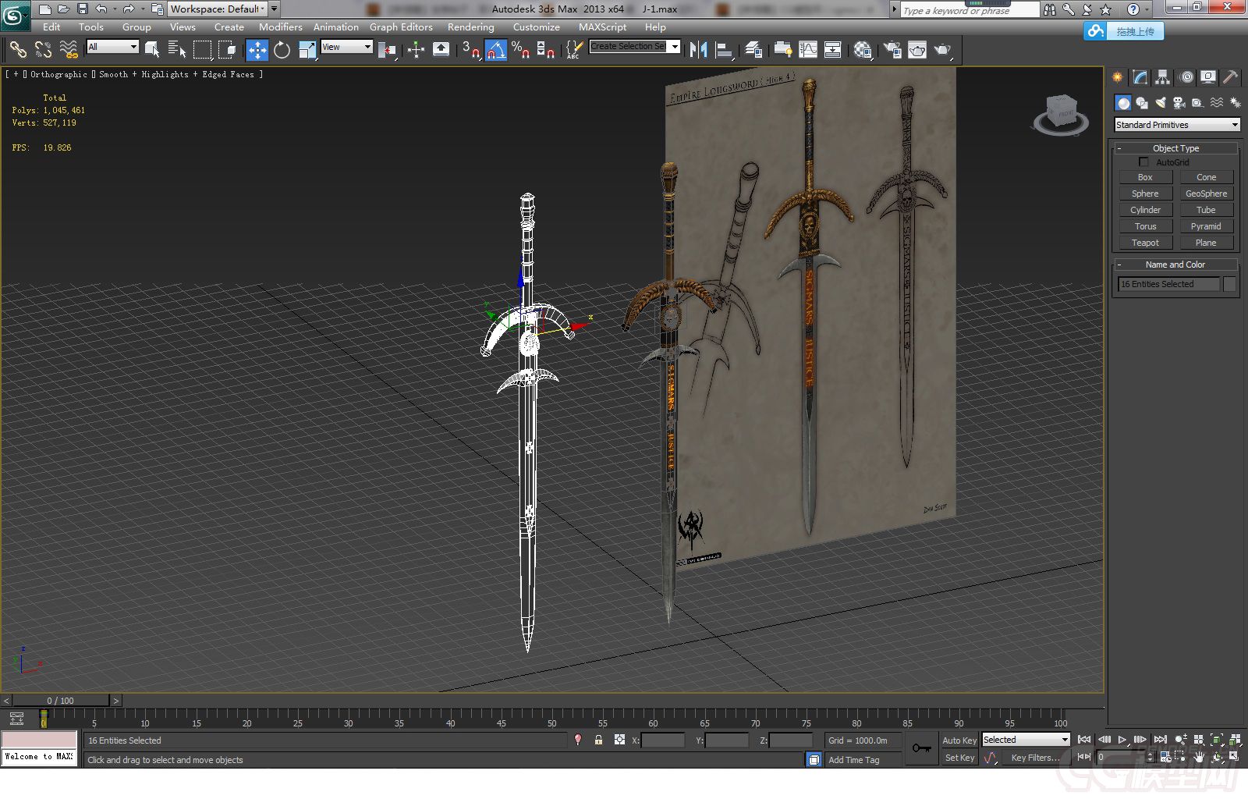Toggle the Percent Snap button
The width and height of the screenshot is (1248, 799).
pos(520,50)
